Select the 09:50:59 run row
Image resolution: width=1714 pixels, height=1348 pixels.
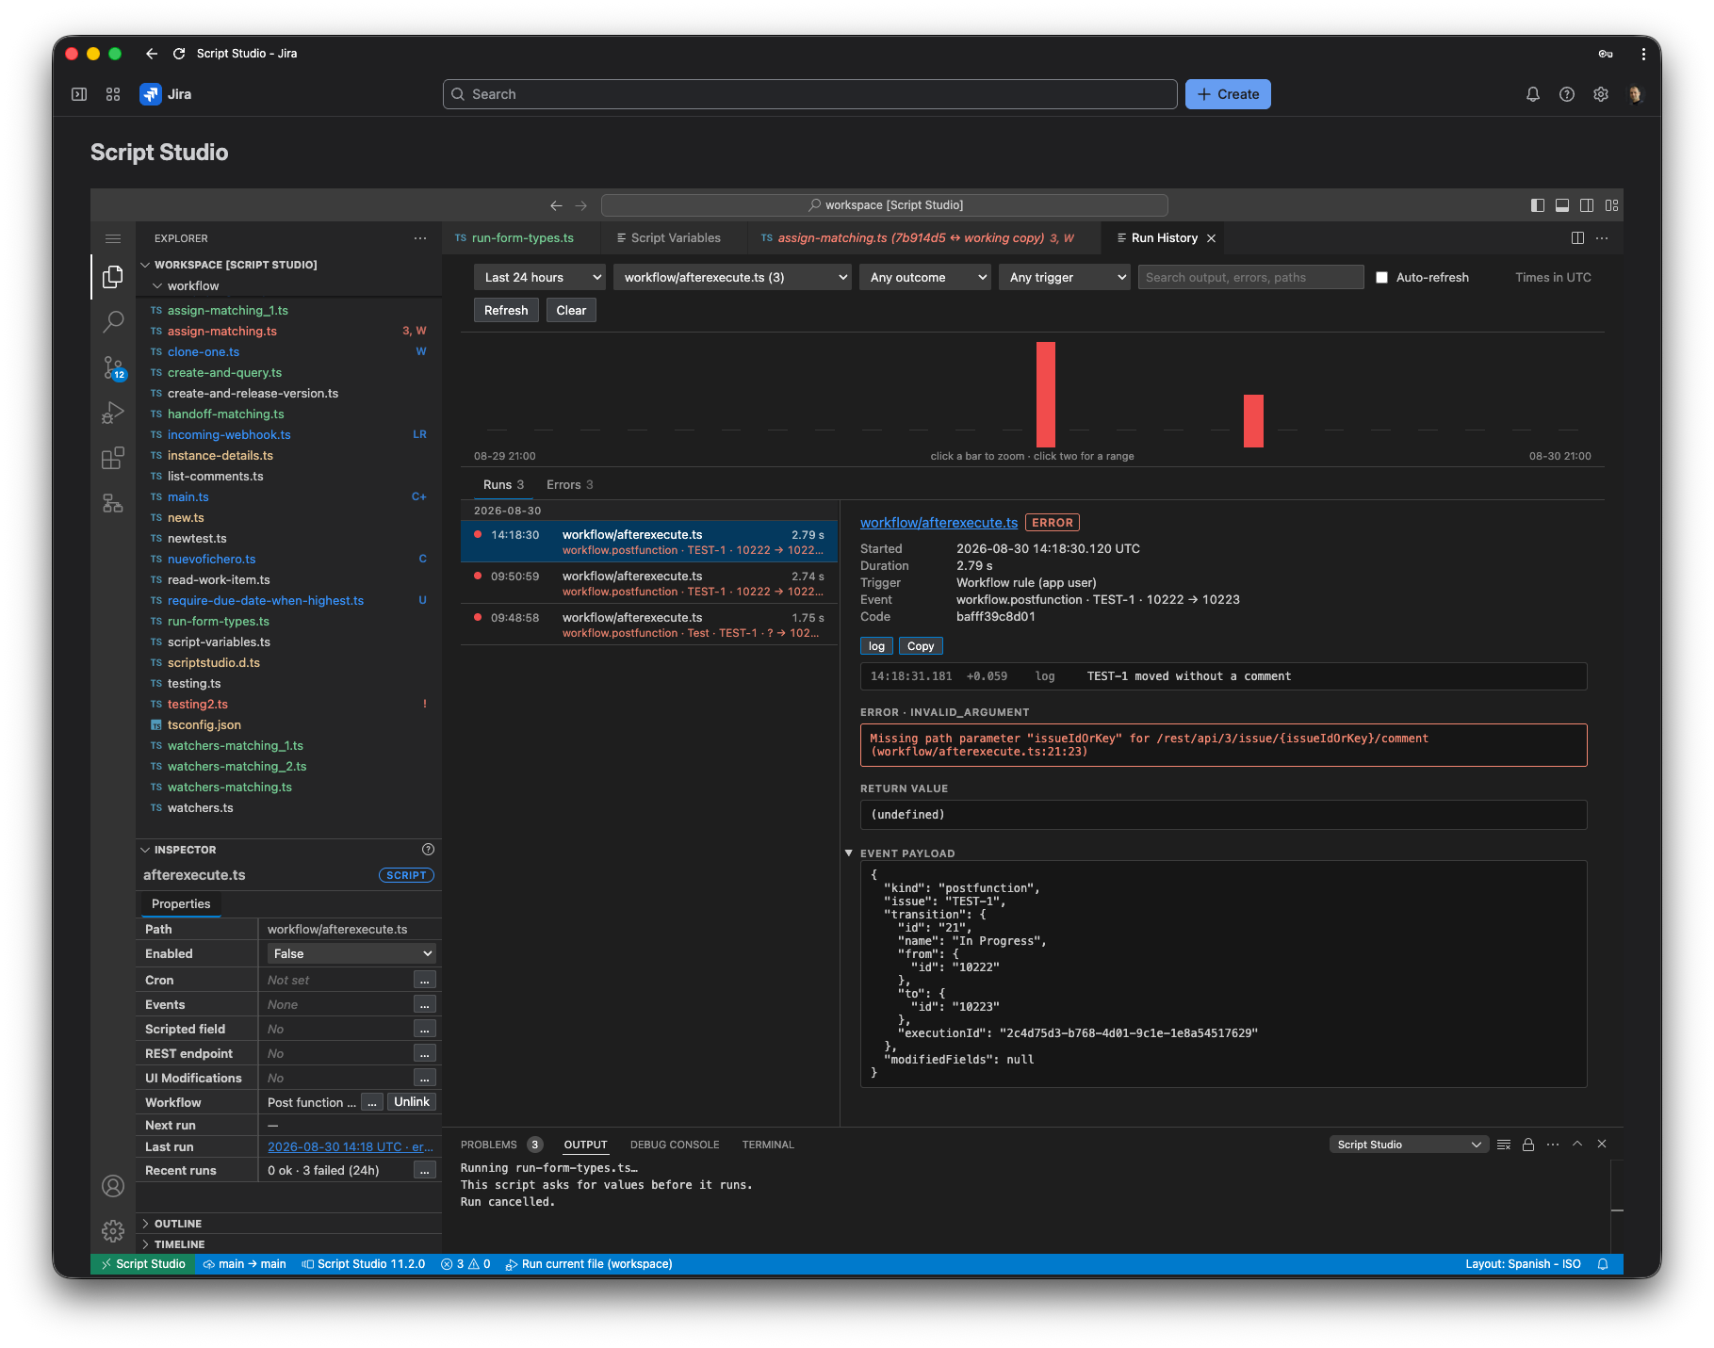[x=649, y=583]
